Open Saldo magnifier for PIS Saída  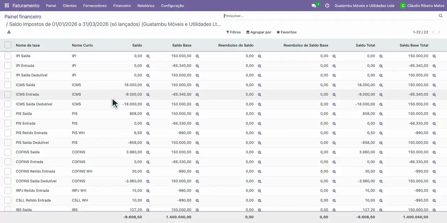click(x=148, y=114)
